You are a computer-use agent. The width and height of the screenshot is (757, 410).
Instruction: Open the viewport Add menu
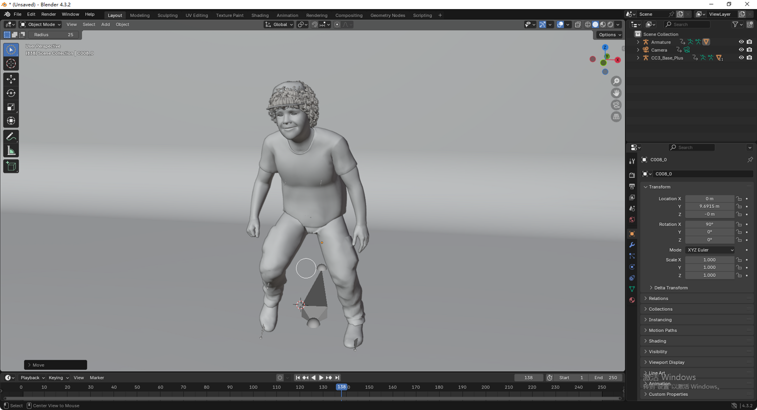point(105,24)
